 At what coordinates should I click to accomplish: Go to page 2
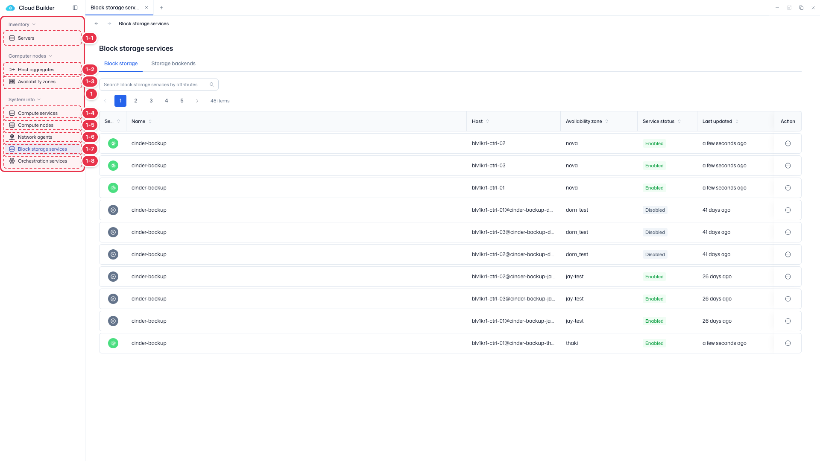coord(136,101)
